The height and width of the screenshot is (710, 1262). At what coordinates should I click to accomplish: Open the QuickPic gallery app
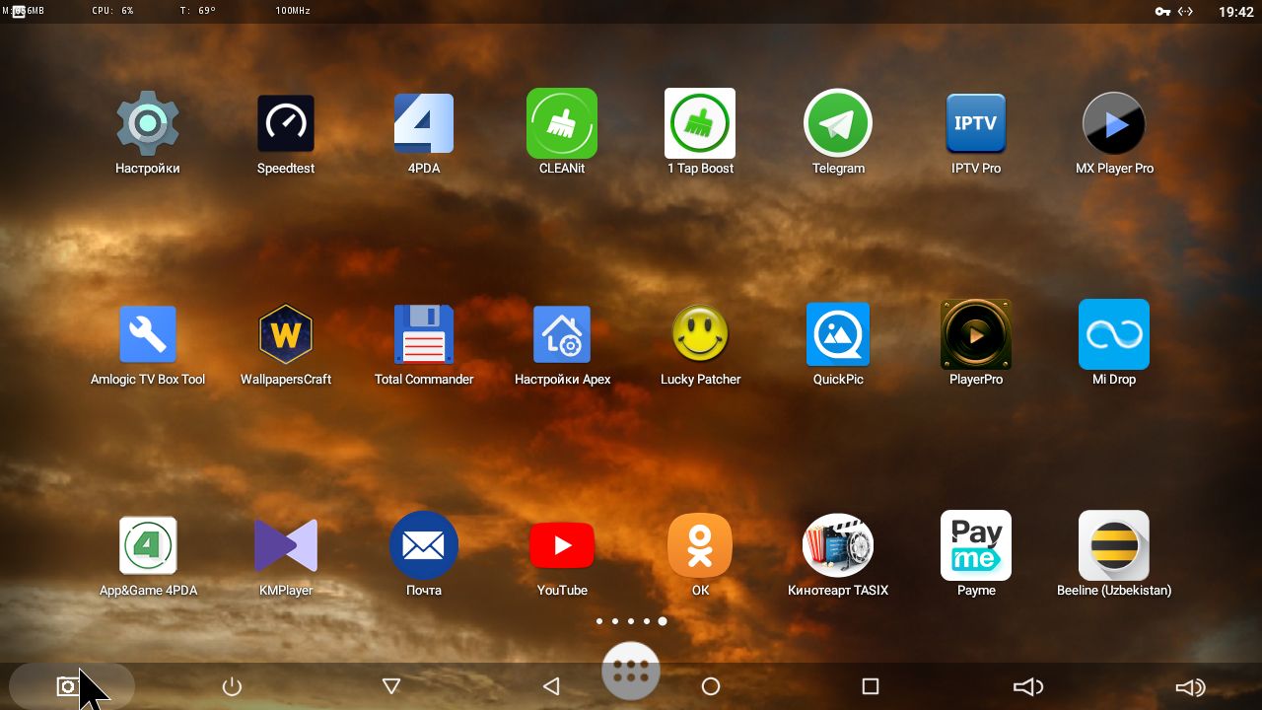838,334
